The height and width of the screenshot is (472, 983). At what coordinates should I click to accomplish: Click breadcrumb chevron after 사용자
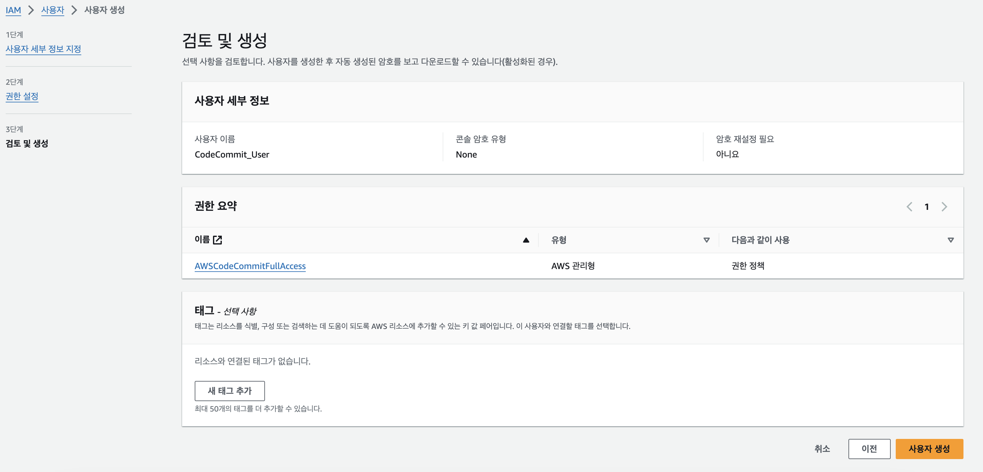74,10
